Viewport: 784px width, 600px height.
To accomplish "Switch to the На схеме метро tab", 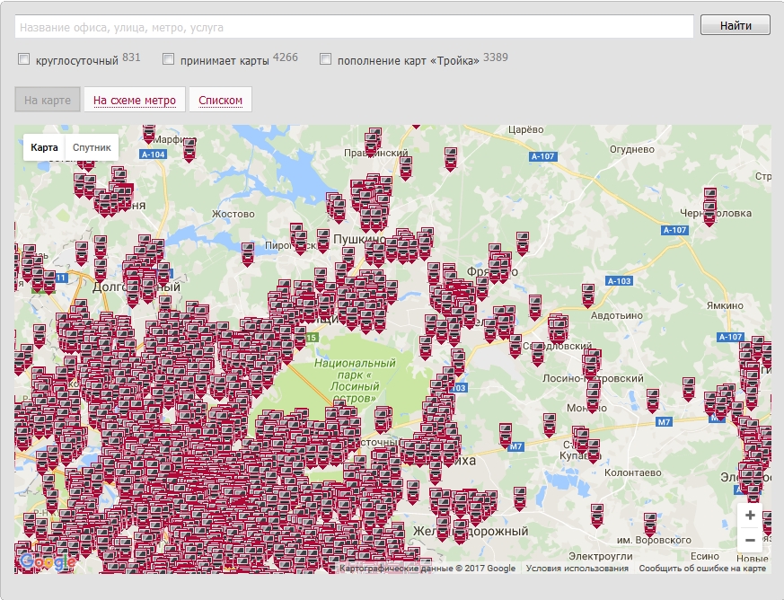I will tap(135, 100).
